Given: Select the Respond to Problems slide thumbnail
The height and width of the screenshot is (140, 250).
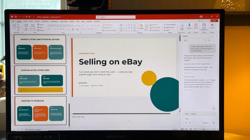Looking at the screenshot, I should [x=40, y=111].
